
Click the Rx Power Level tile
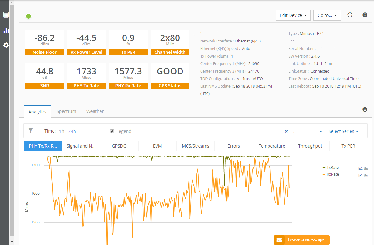(86, 42)
